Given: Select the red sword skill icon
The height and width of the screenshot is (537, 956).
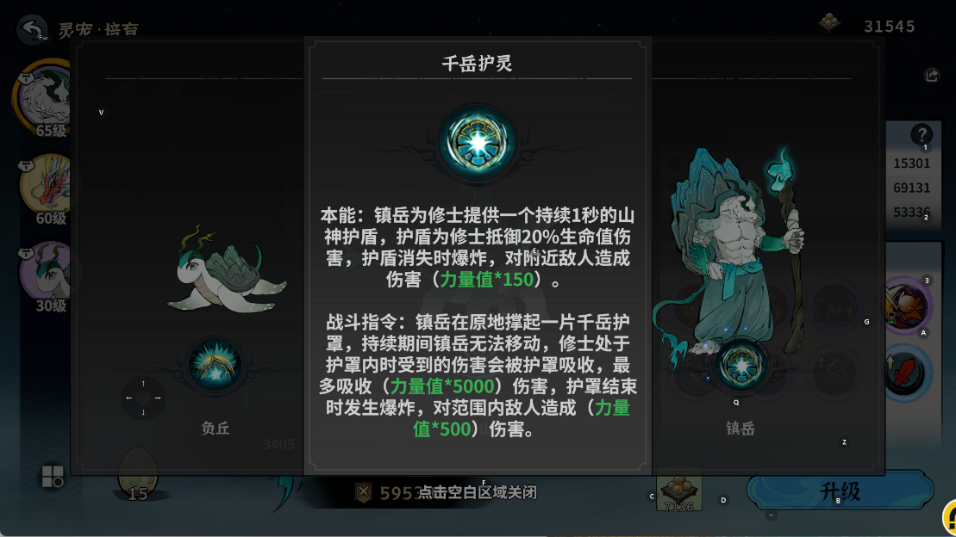Looking at the screenshot, I should pyautogui.click(x=905, y=373).
